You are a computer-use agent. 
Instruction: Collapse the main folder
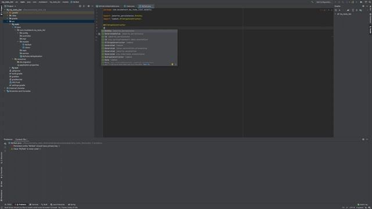(x=10, y=24)
